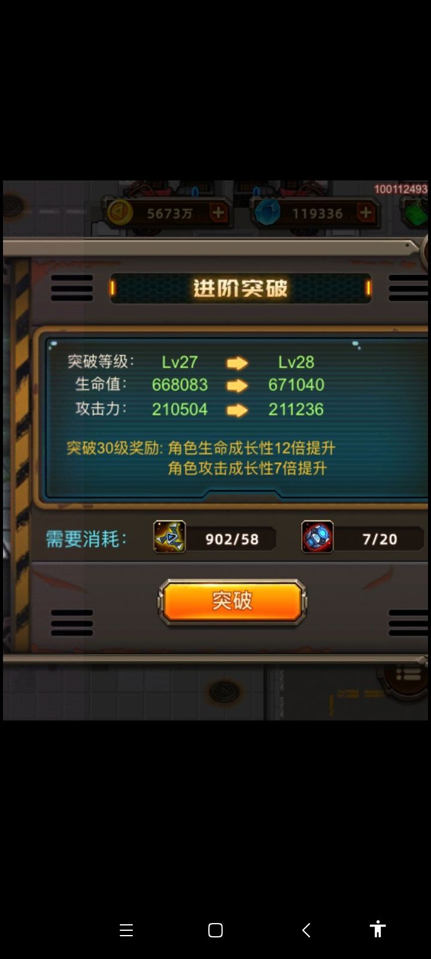Tap the gold coin currency icon
This screenshot has height=959, width=431.
pyautogui.click(x=120, y=213)
